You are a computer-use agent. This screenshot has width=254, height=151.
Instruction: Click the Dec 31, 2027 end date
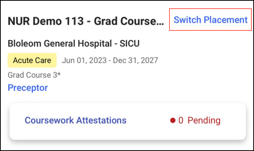136,60
